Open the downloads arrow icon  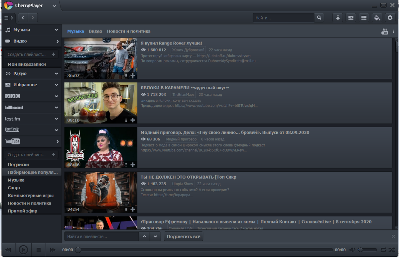click(338, 18)
